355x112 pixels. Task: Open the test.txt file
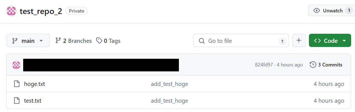pyautogui.click(x=33, y=101)
